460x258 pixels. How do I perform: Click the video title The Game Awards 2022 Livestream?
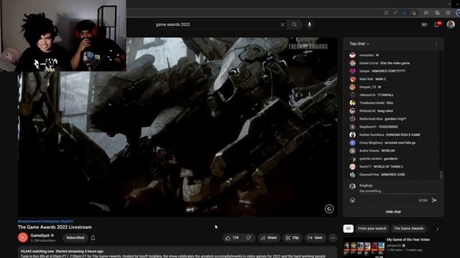tap(55, 227)
